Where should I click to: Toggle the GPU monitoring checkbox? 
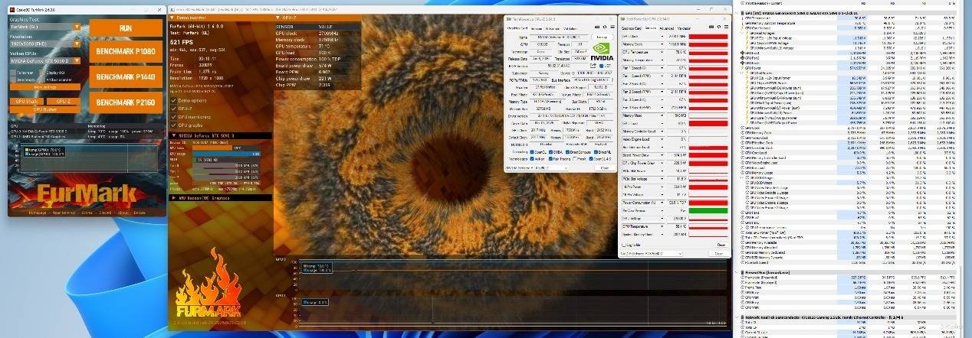172,116
